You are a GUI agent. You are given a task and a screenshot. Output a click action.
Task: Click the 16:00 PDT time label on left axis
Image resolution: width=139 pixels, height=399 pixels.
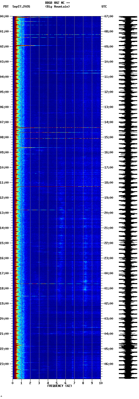[x=5, y=258]
